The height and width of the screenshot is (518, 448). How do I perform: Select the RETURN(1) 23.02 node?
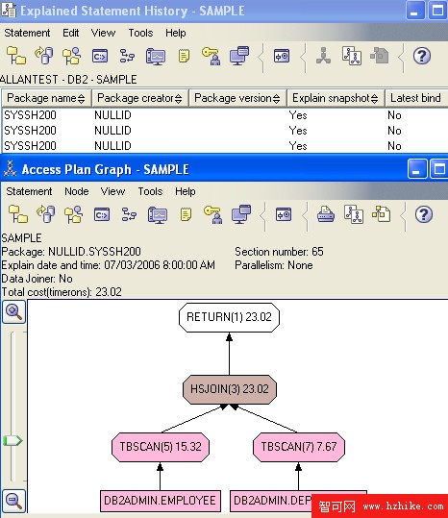click(229, 317)
